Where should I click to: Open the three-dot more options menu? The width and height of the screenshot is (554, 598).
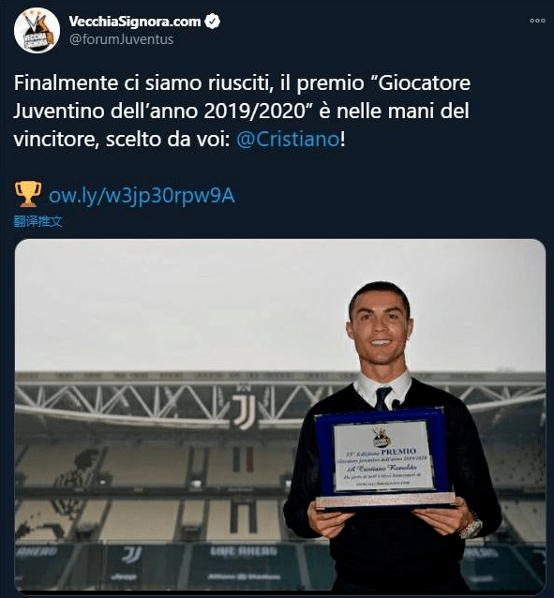pos(537,21)
